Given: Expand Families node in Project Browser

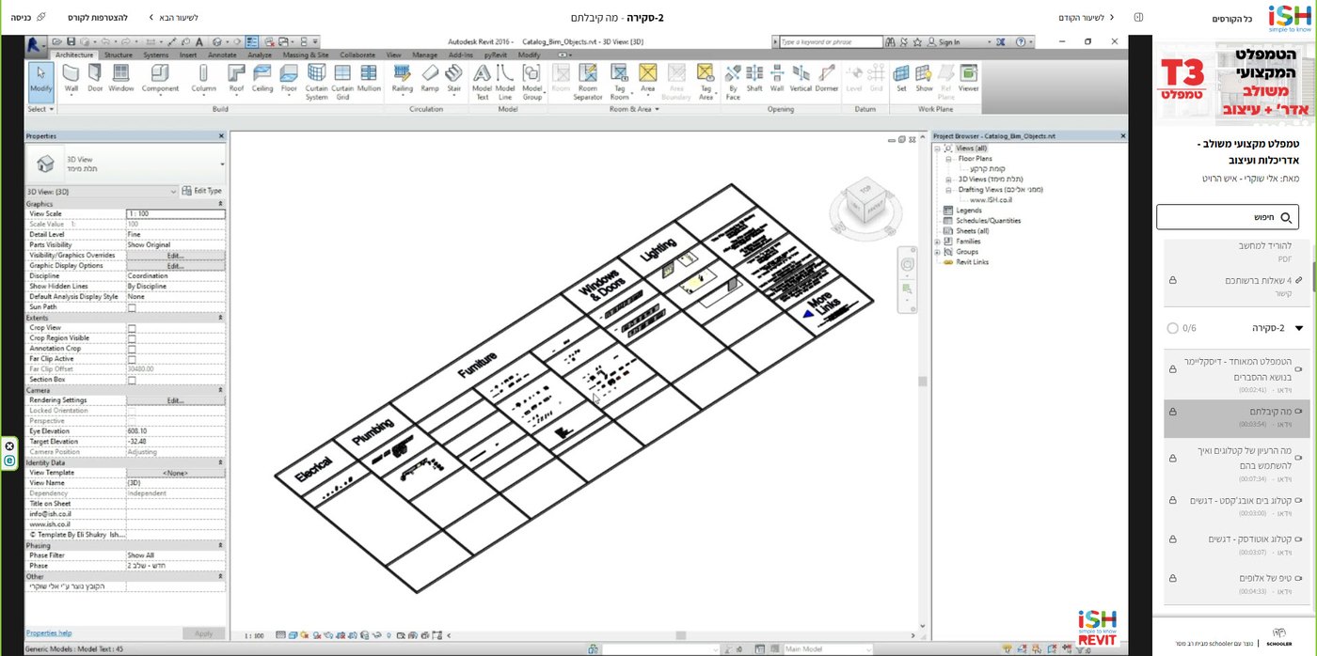Looking at the screenshot, I should click(937, 242).
